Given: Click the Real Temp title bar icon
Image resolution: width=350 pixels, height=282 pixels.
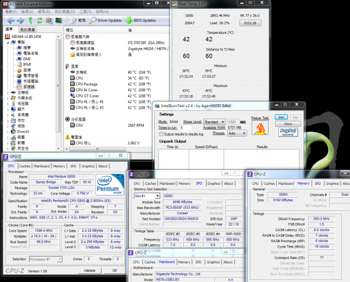Looking at the screenshot, I should (174, 4).
